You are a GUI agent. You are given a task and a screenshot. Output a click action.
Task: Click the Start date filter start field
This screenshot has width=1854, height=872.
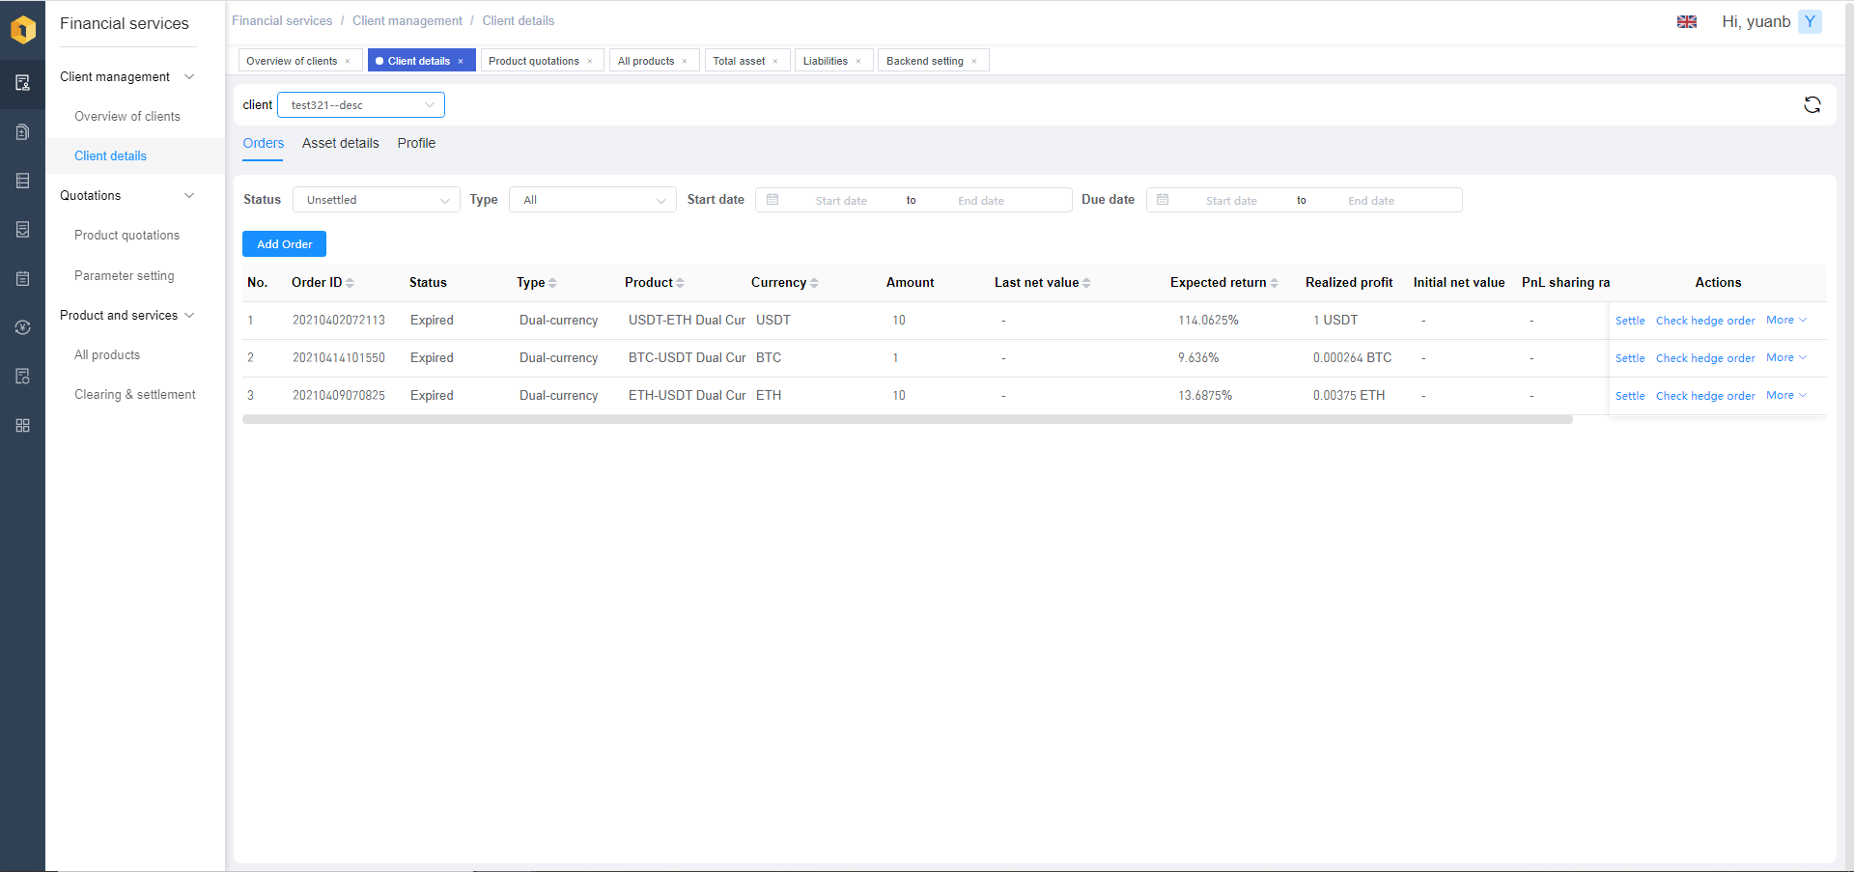(841, 201)
